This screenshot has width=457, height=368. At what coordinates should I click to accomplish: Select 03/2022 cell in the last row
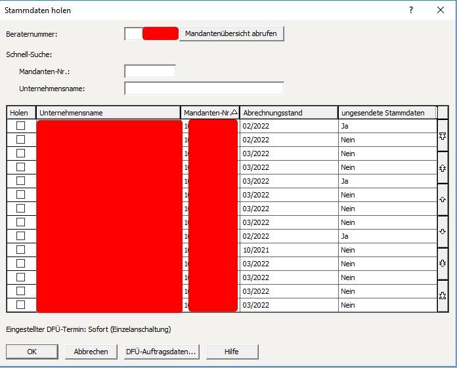pyautogui.click(x=289, y=305)
